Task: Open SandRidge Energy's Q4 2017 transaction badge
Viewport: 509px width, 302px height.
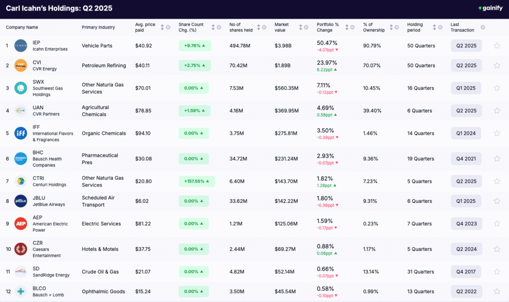Action: pyautogui.click(x=466, y=272)
